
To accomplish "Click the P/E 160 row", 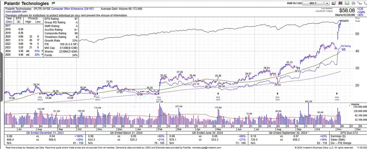I will 61,44.
